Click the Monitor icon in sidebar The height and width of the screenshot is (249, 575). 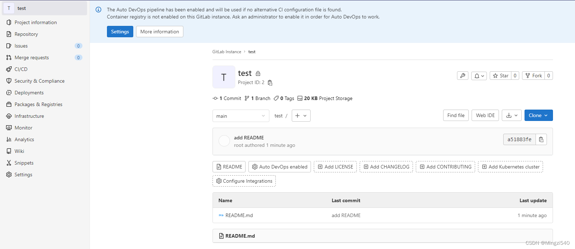coord(10,128)
